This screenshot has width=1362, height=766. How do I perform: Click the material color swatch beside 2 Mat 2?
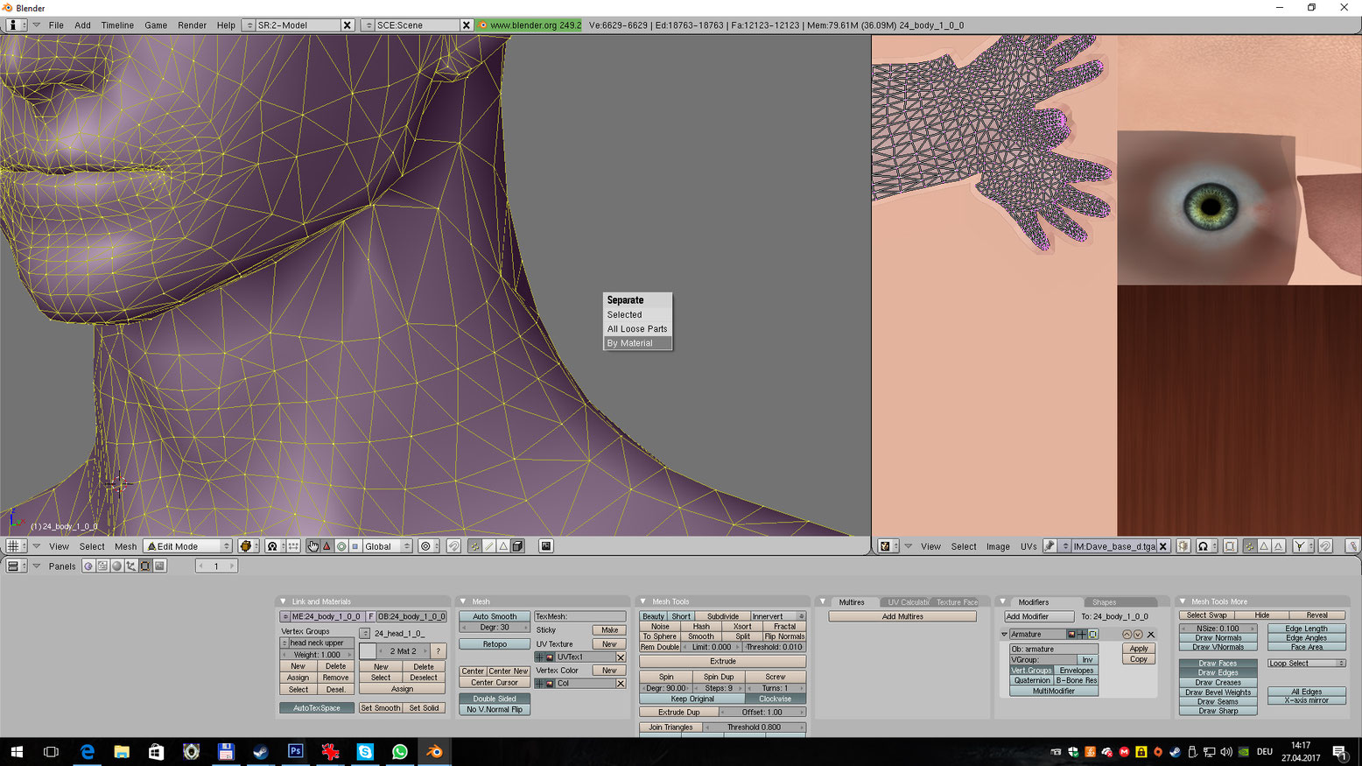[x=368, y=651]
